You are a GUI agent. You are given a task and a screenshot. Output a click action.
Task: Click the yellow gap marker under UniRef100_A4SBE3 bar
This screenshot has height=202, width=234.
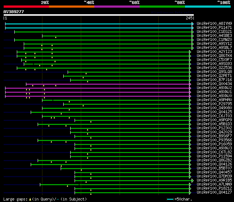56,37
